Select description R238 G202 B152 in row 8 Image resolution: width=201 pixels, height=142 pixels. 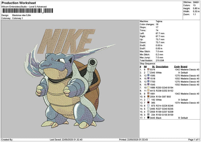164,91
